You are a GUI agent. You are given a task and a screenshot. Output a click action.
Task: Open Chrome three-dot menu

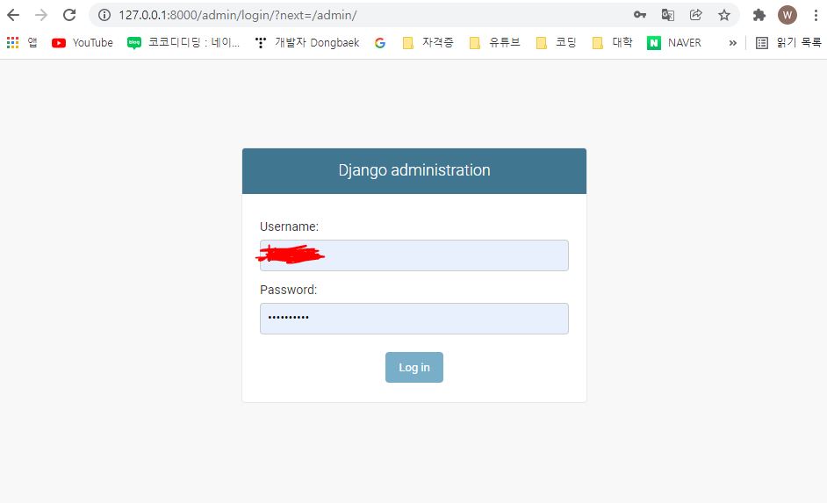(x=816, y=15)
